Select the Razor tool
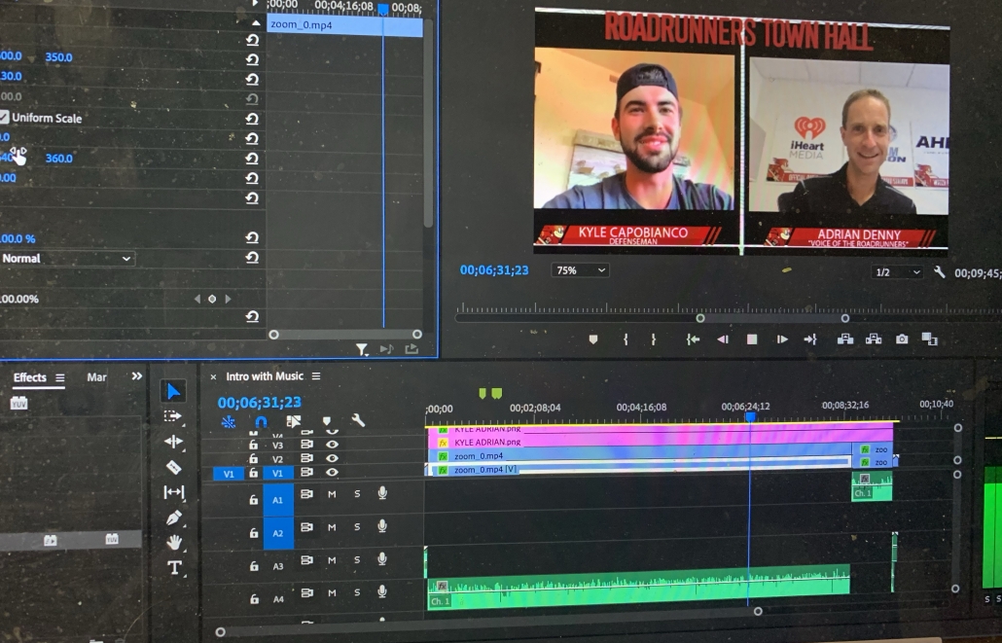The image size is (1002, 643). pyautogui.click(x=173, y=467)
